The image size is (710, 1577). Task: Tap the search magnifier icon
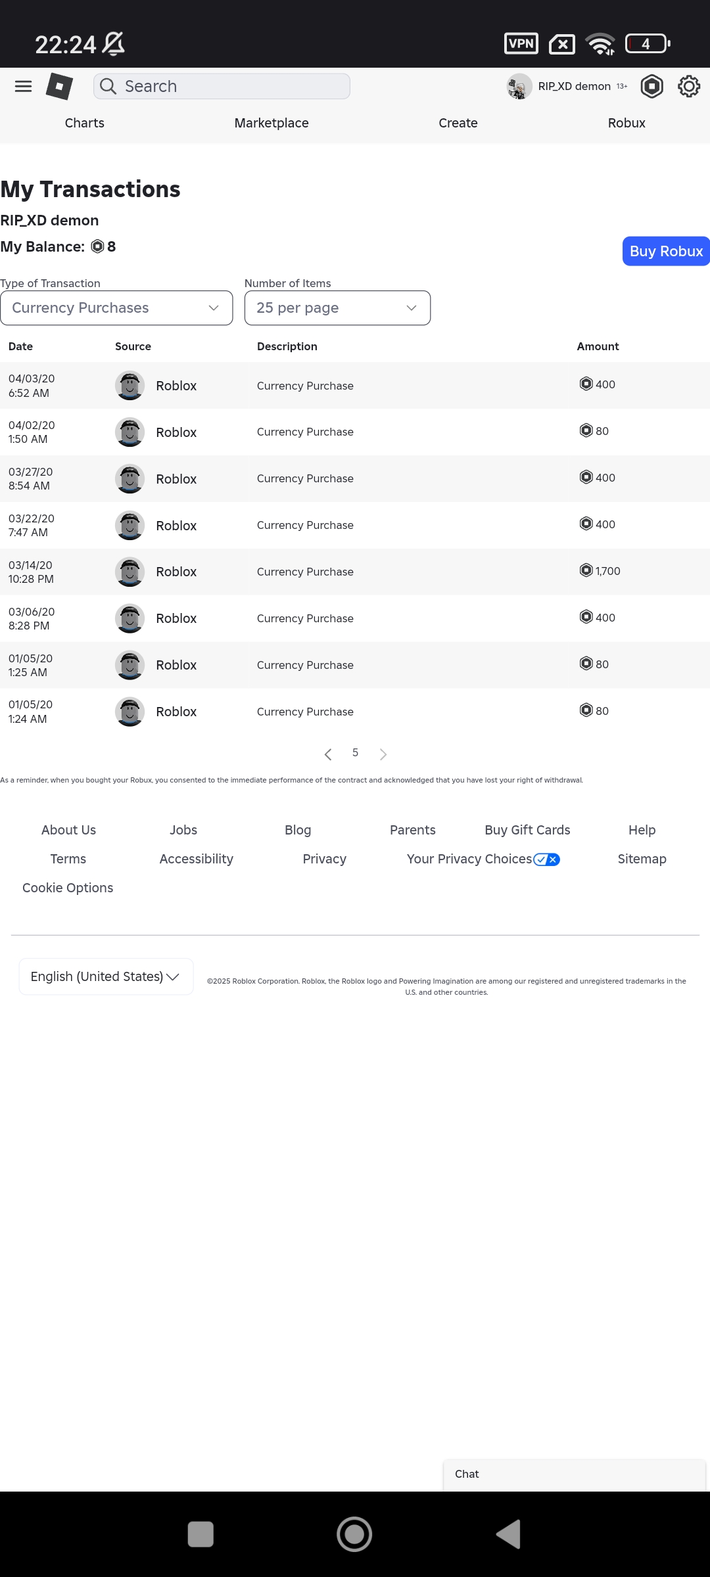pos(108,86)
